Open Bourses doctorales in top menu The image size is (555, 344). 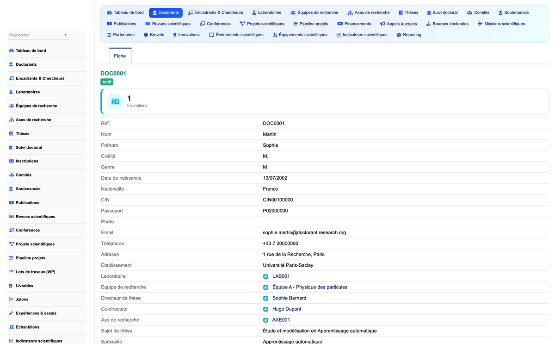[447, 24]
